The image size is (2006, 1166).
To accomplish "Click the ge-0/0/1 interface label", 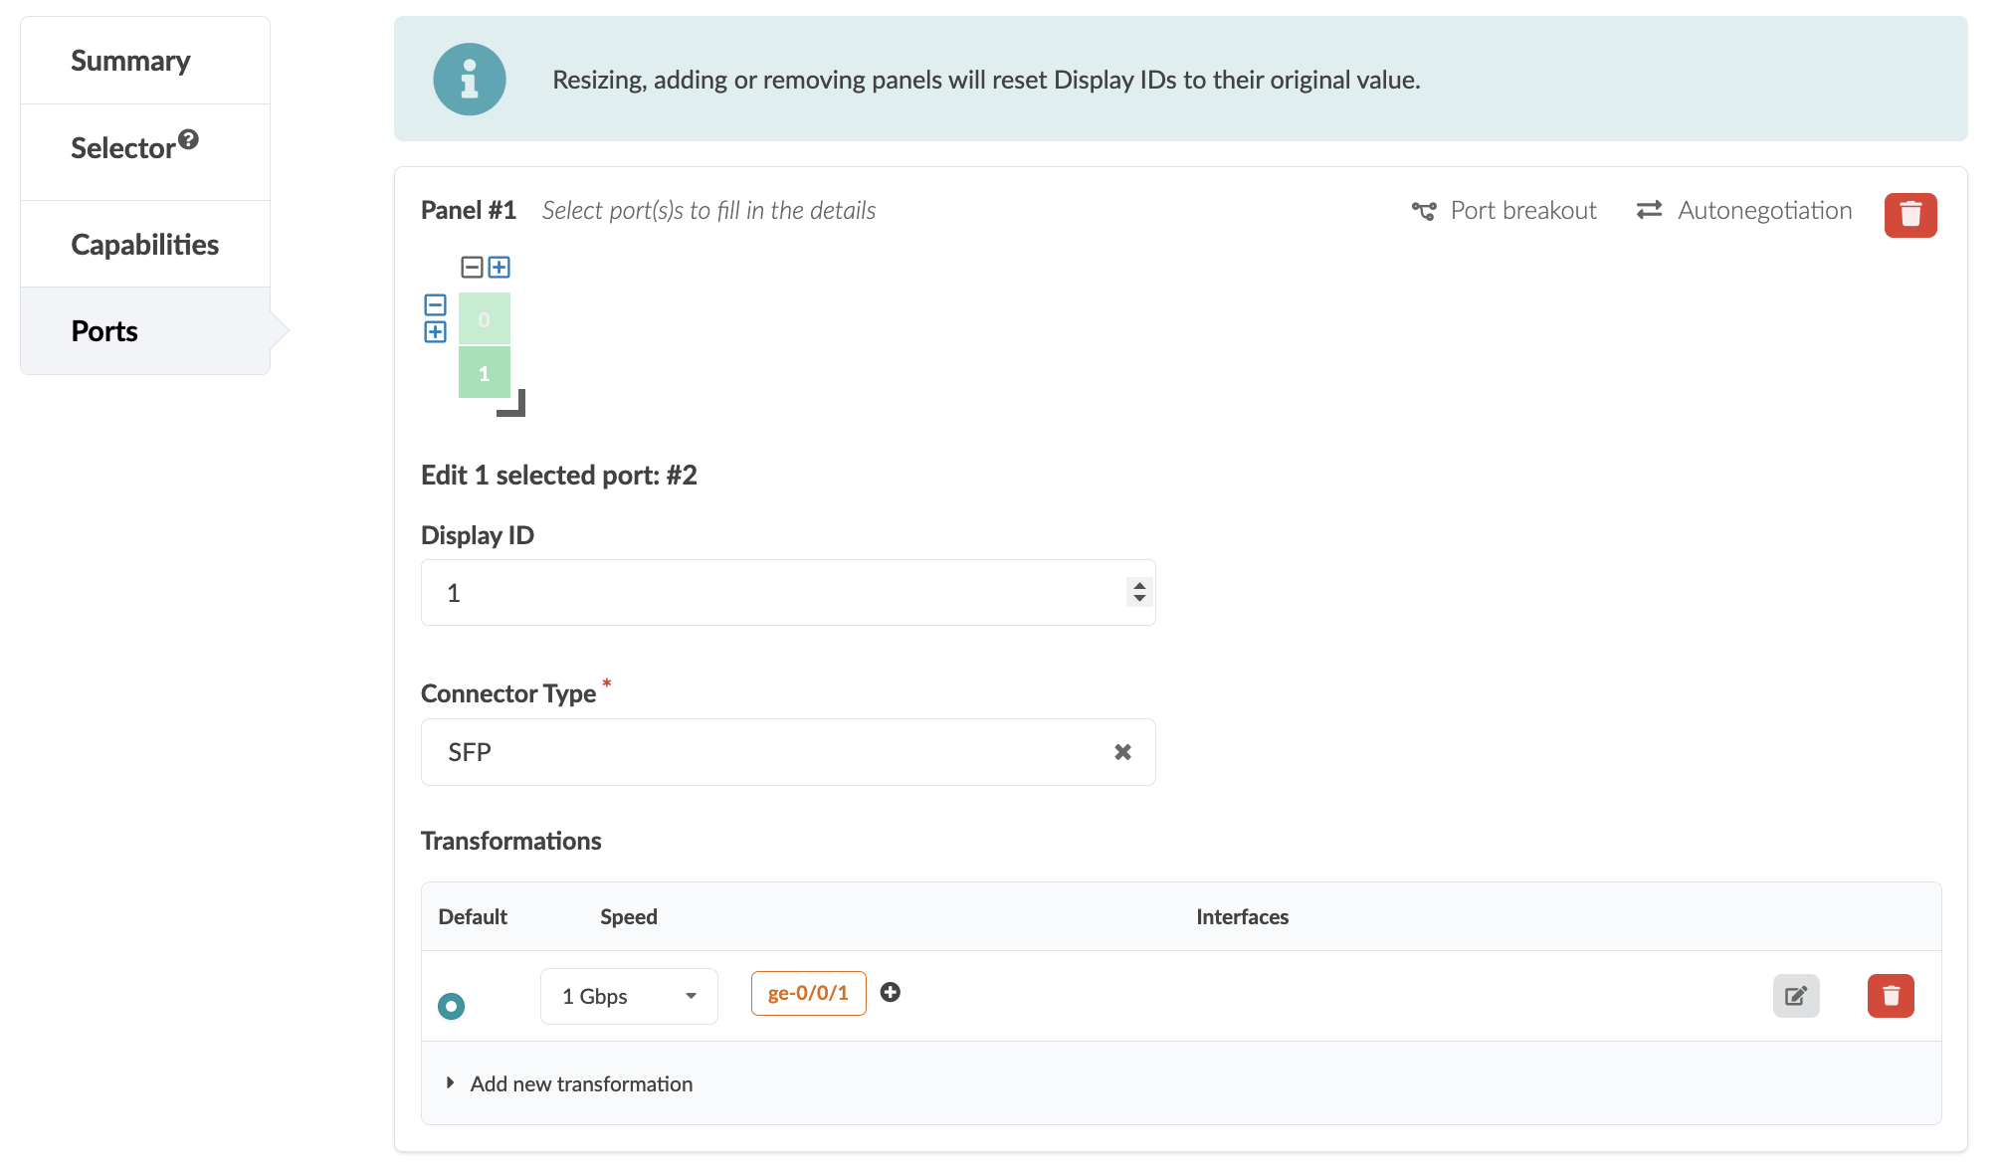I will coord(808,992).
